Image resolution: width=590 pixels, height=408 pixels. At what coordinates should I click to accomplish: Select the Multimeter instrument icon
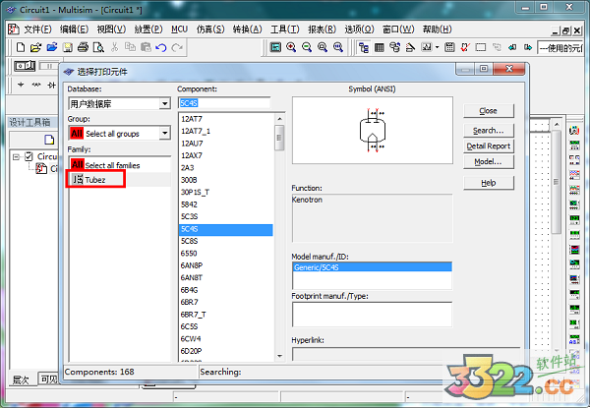pos(574,131)
